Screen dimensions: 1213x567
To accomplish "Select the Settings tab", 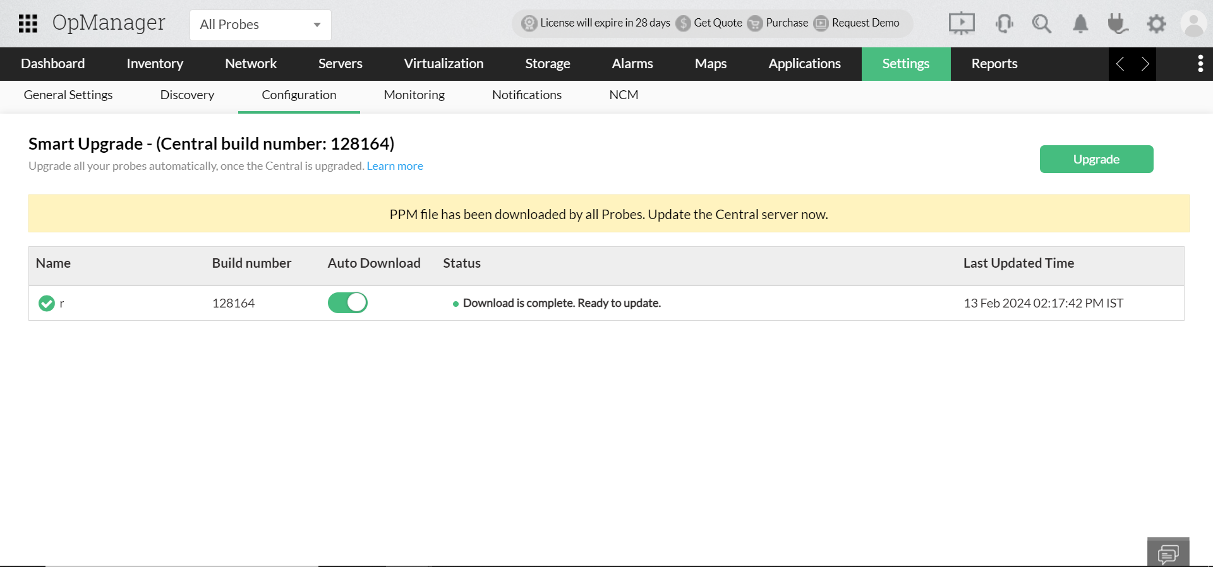I will pyautogui.click(x=906, y=64).
